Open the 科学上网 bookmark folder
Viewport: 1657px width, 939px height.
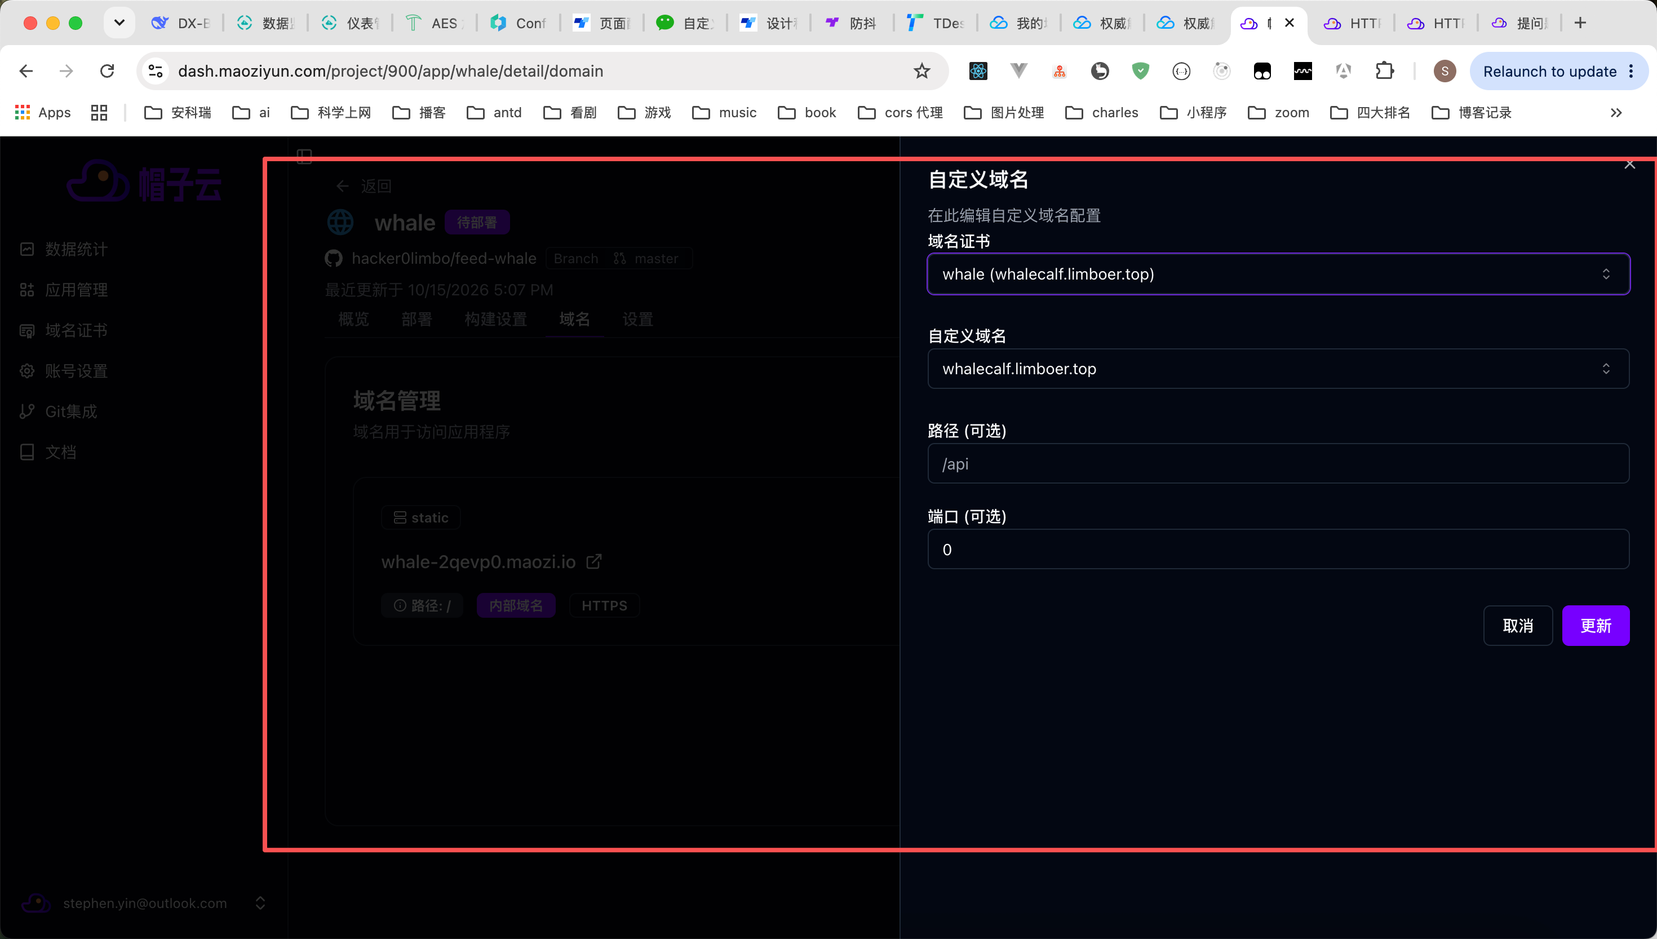pos(331,113)
